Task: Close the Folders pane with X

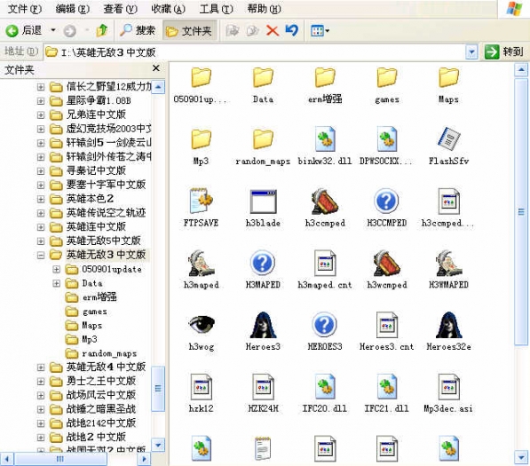Action: point(156,68)
